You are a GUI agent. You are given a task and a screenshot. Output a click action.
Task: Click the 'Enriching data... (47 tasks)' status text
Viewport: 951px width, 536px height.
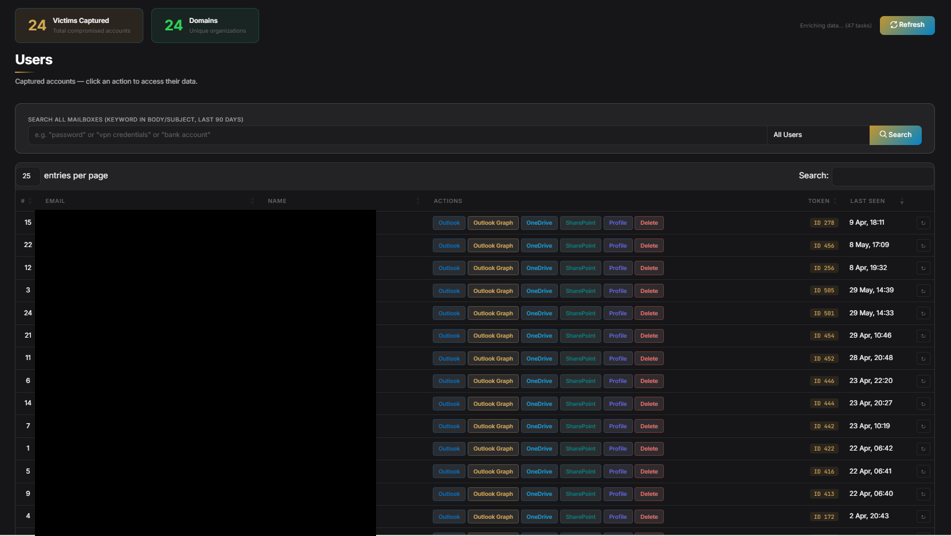tap(835, 26)
